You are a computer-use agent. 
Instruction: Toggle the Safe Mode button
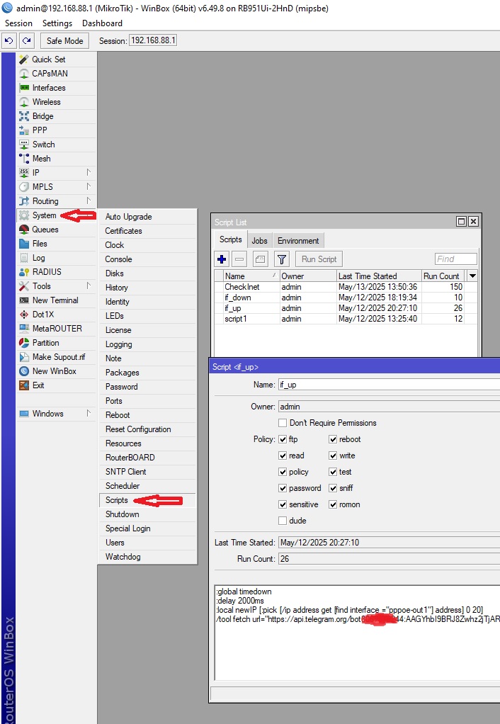pyautogui.click(x=64, y=41)
